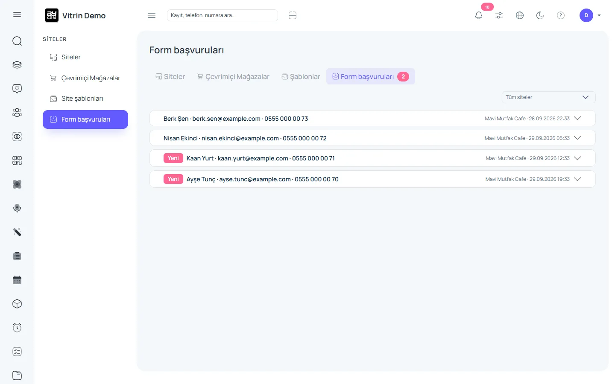Expand Ayşe Tunç form submission row

click(372, 179)
